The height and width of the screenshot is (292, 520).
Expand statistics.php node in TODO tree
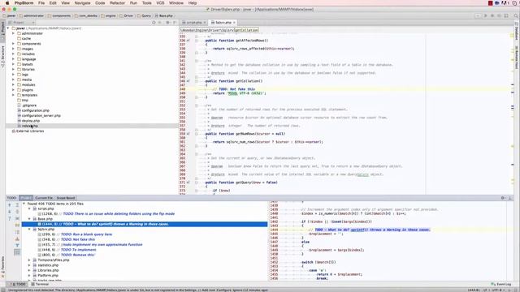click(29, 265)
